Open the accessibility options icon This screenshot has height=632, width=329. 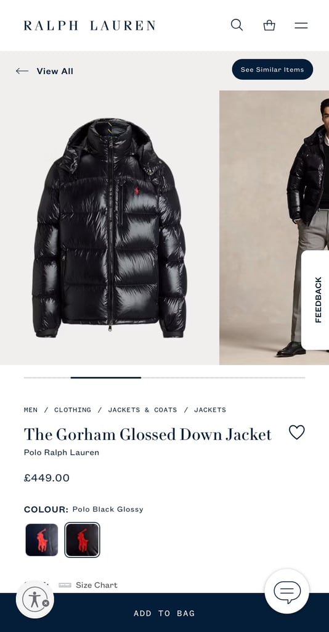(35, 599)
